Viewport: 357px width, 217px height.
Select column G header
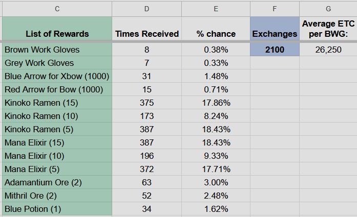(328, 8)
